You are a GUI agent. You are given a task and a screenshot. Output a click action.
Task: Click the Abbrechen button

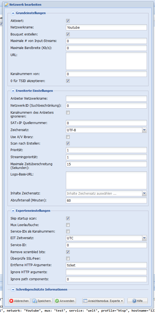pos(19,301)
